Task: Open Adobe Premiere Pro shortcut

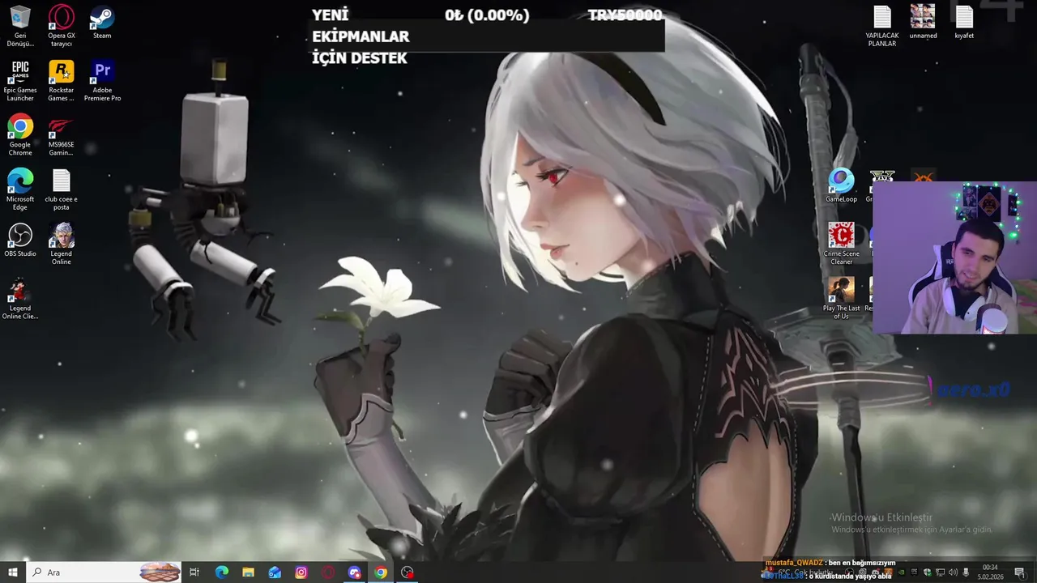Action: pos(102,80)
